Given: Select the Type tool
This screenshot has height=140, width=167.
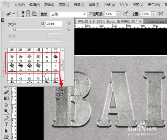Looking at the screenshot, I should (6, 125).
